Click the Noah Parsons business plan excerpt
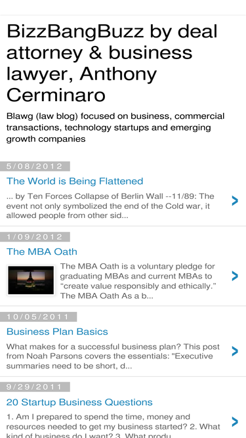The height and width of the screenshot is (438, 246). (113, 356)
